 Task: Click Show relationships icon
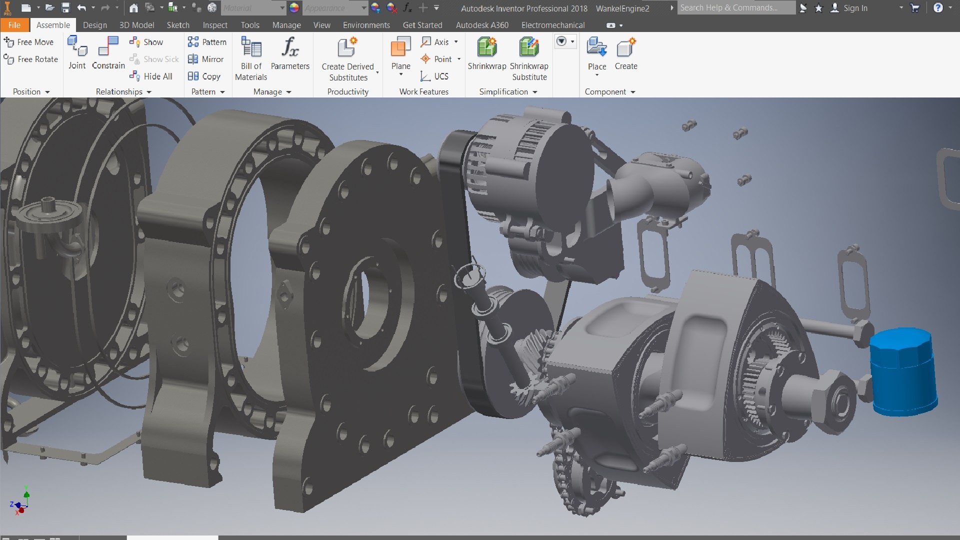tap(134, 42)
